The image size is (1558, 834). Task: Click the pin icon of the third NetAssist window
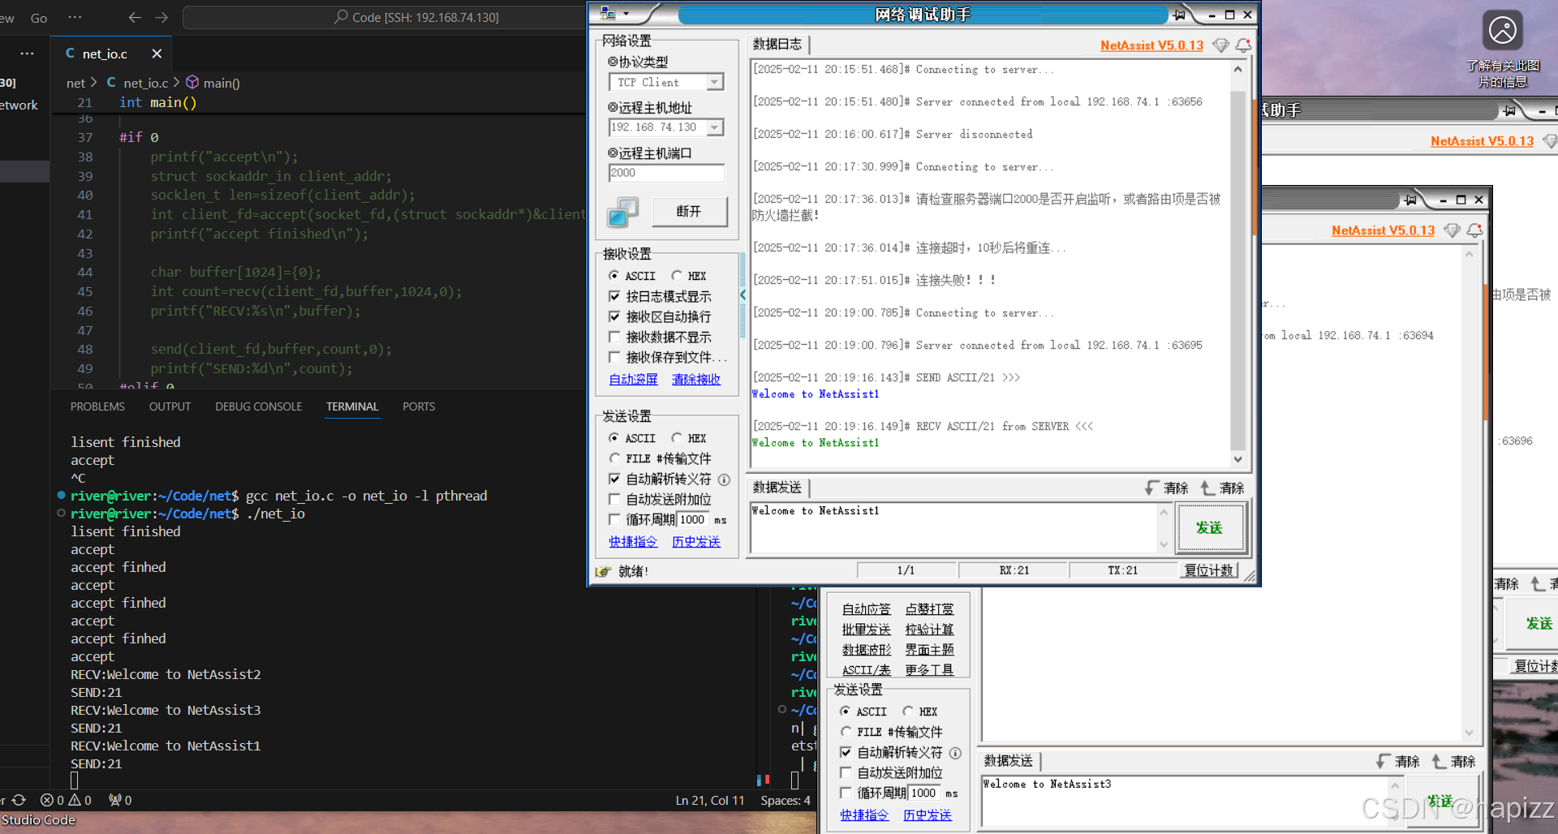[x=1410, y=200]
